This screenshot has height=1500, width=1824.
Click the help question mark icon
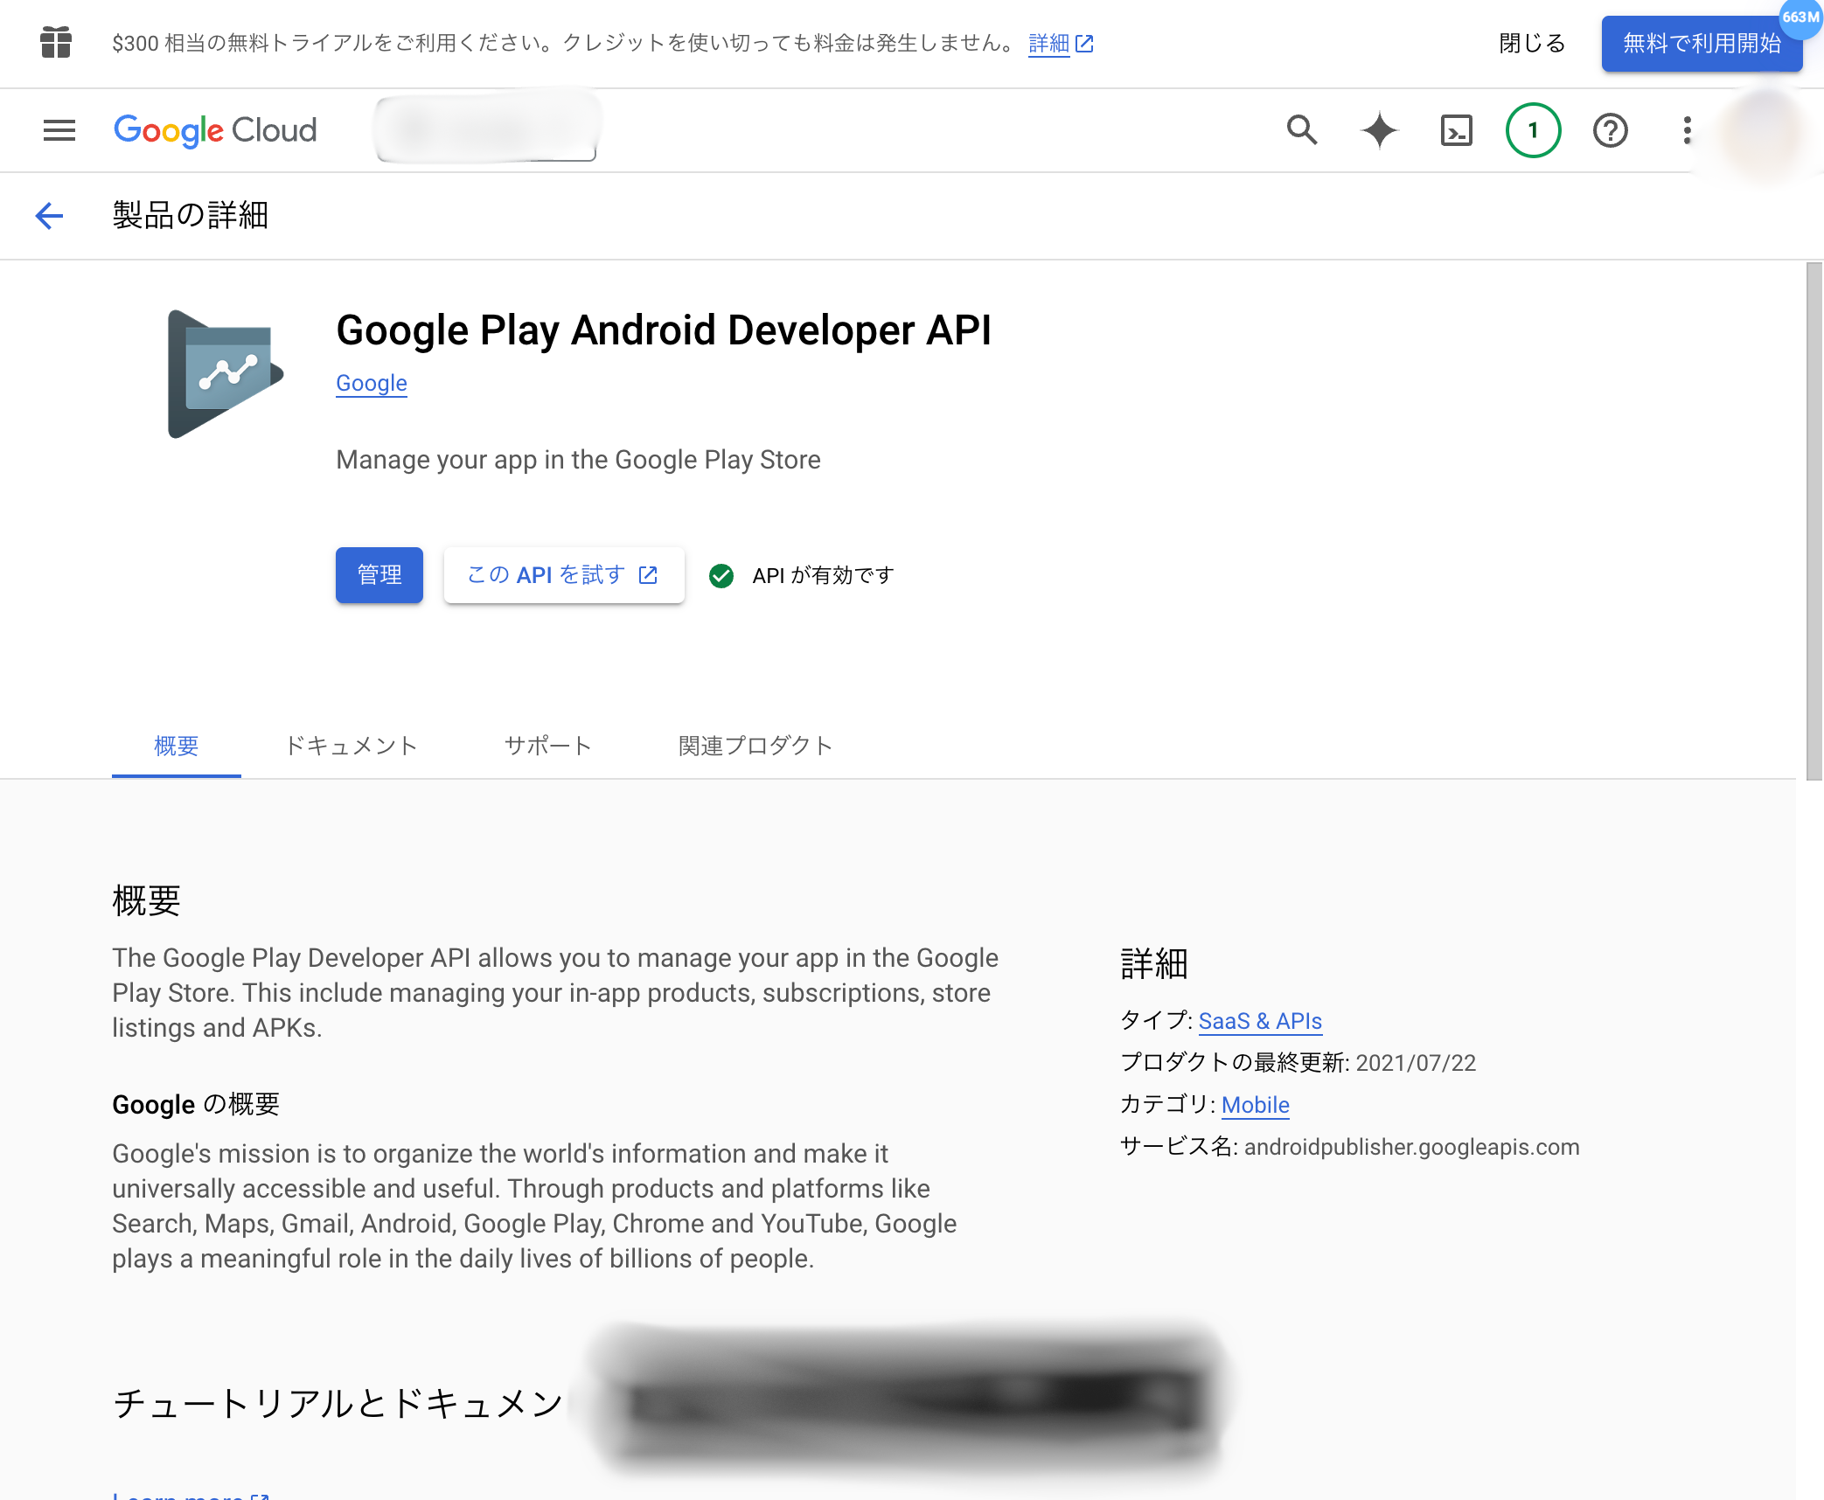click(1611, 130)
